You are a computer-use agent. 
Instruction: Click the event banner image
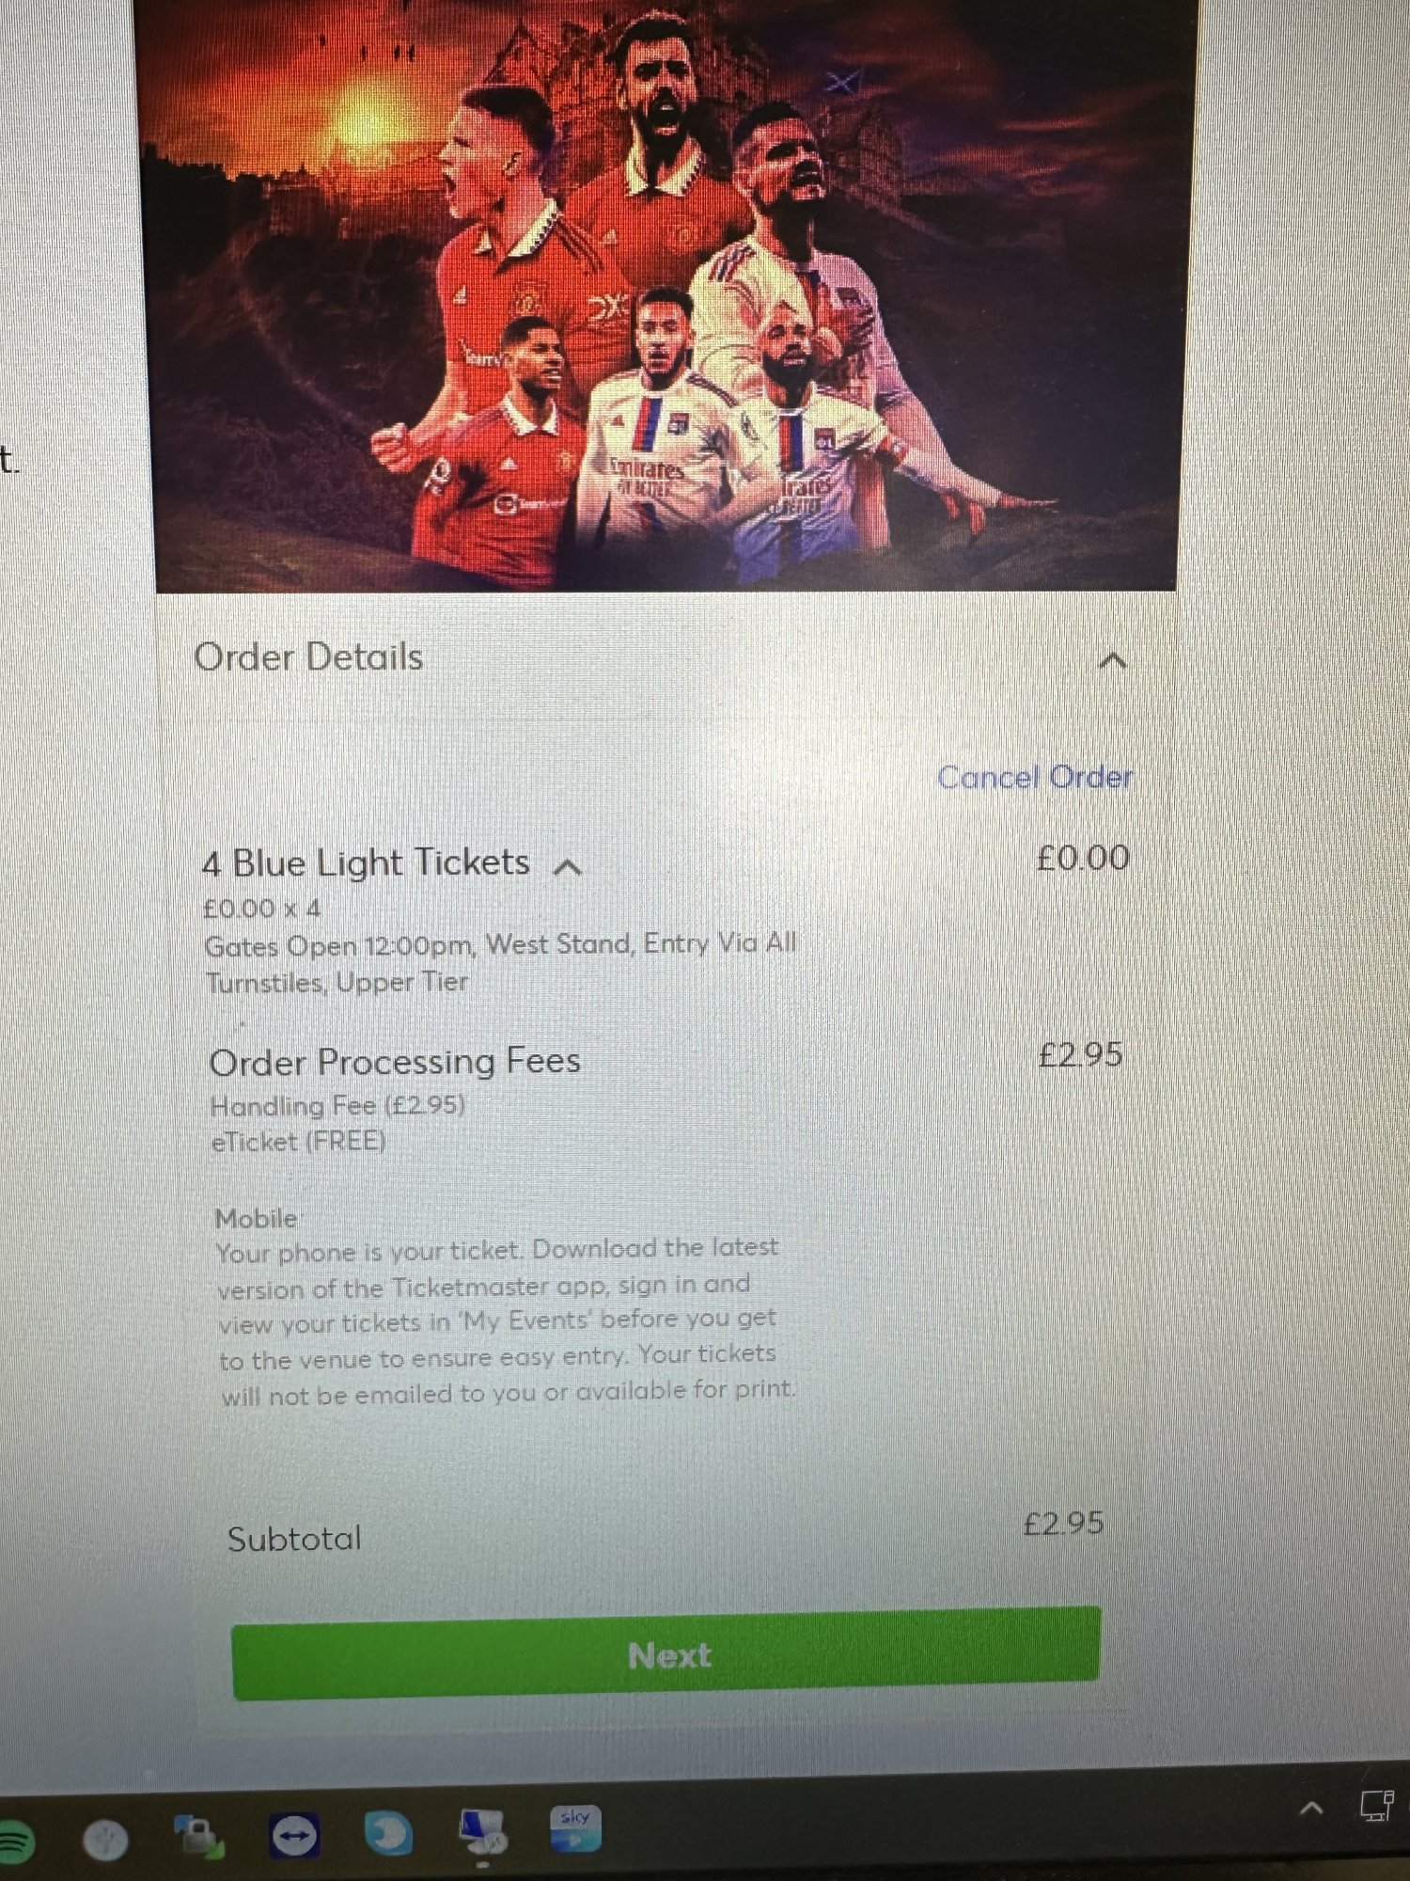[666, 295]
